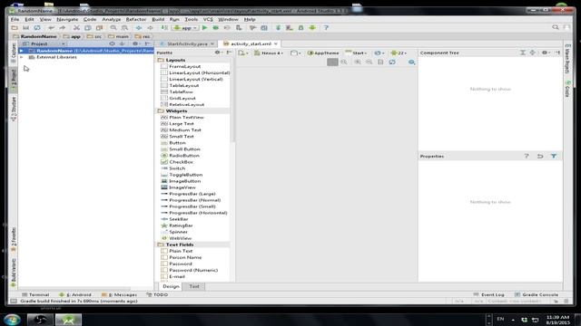Image resolution: width=581 pixels, height=326 pixels.
Task: Click the Help question mark toolbar icon
Action: tap(326, 28)
